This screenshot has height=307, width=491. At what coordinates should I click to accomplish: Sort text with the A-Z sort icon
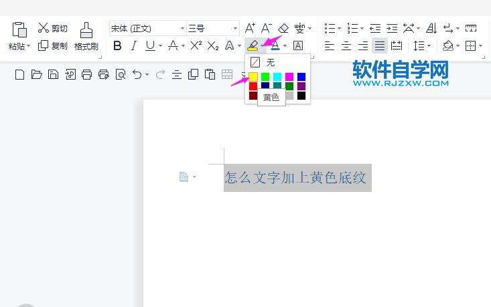click(x=431, y=28)
